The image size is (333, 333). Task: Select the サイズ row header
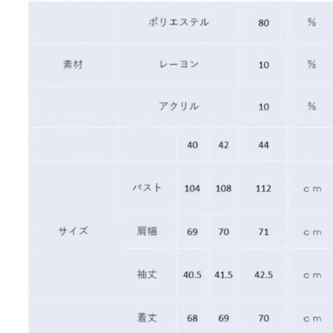click(x=73, y=231)
